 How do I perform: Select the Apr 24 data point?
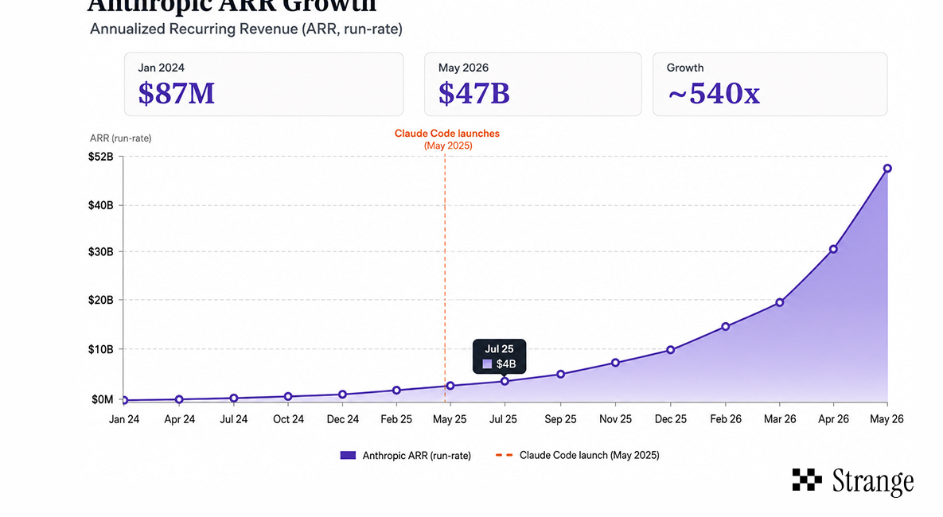[x=179, y=399]
